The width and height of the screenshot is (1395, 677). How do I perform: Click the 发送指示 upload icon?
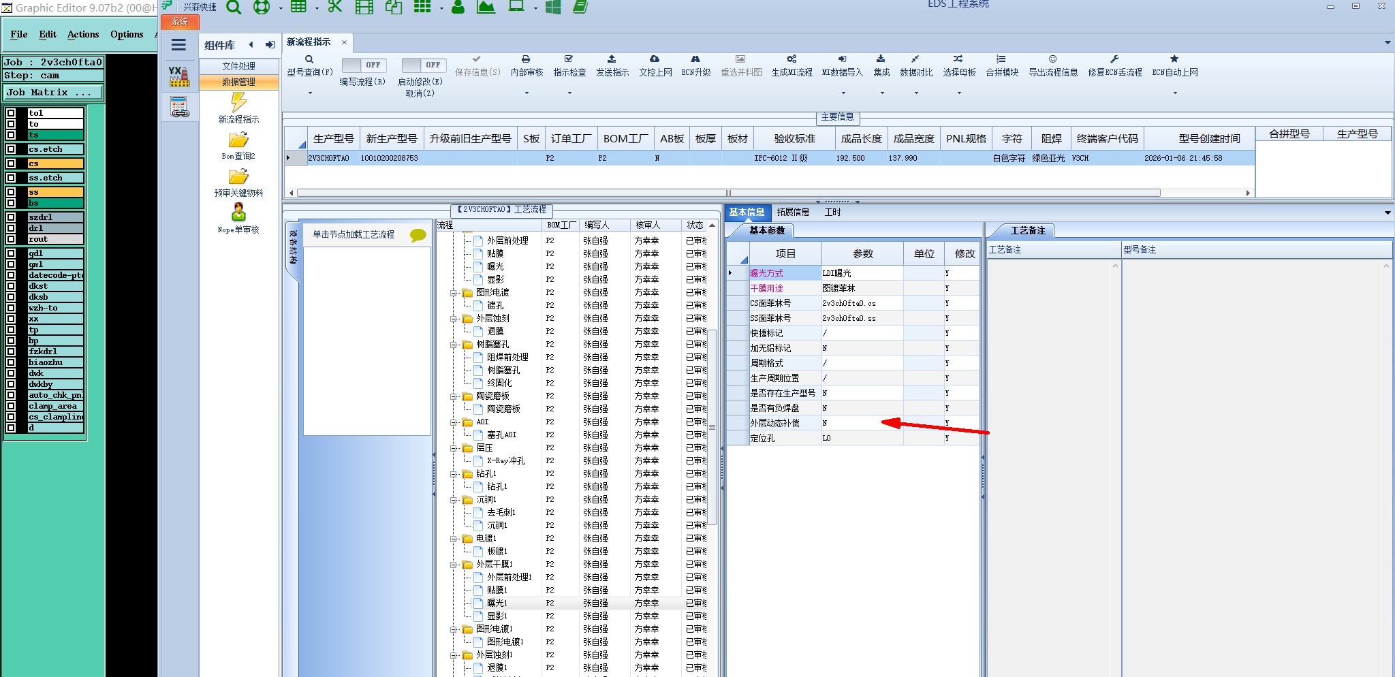[612, 59]
